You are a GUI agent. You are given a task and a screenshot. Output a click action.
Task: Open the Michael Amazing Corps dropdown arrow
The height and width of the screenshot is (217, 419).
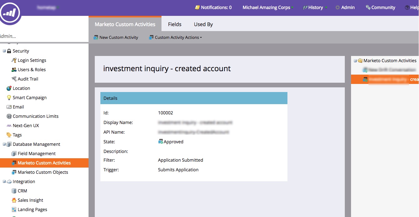point(292,7)
